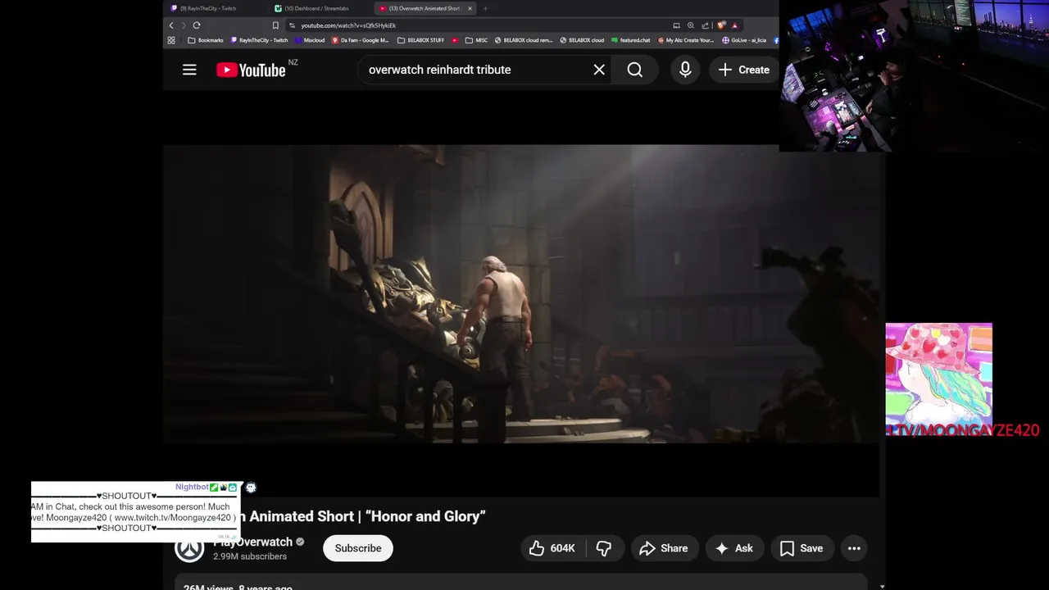Open BELABOX cloud remote bookmark
The height and width of the screenshot is (590, 1049).
tap(524, 40)
